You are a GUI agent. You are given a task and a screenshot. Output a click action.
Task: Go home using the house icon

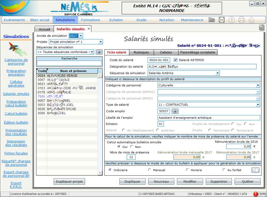coord(251,20)
